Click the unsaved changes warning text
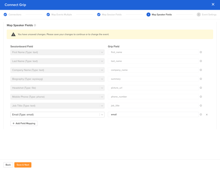220x170 pixels. 63,34
